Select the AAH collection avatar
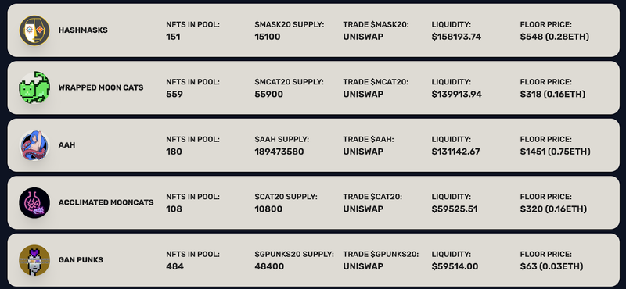The image size is (626, 289). pyautogui.click(x=34, y=145)
